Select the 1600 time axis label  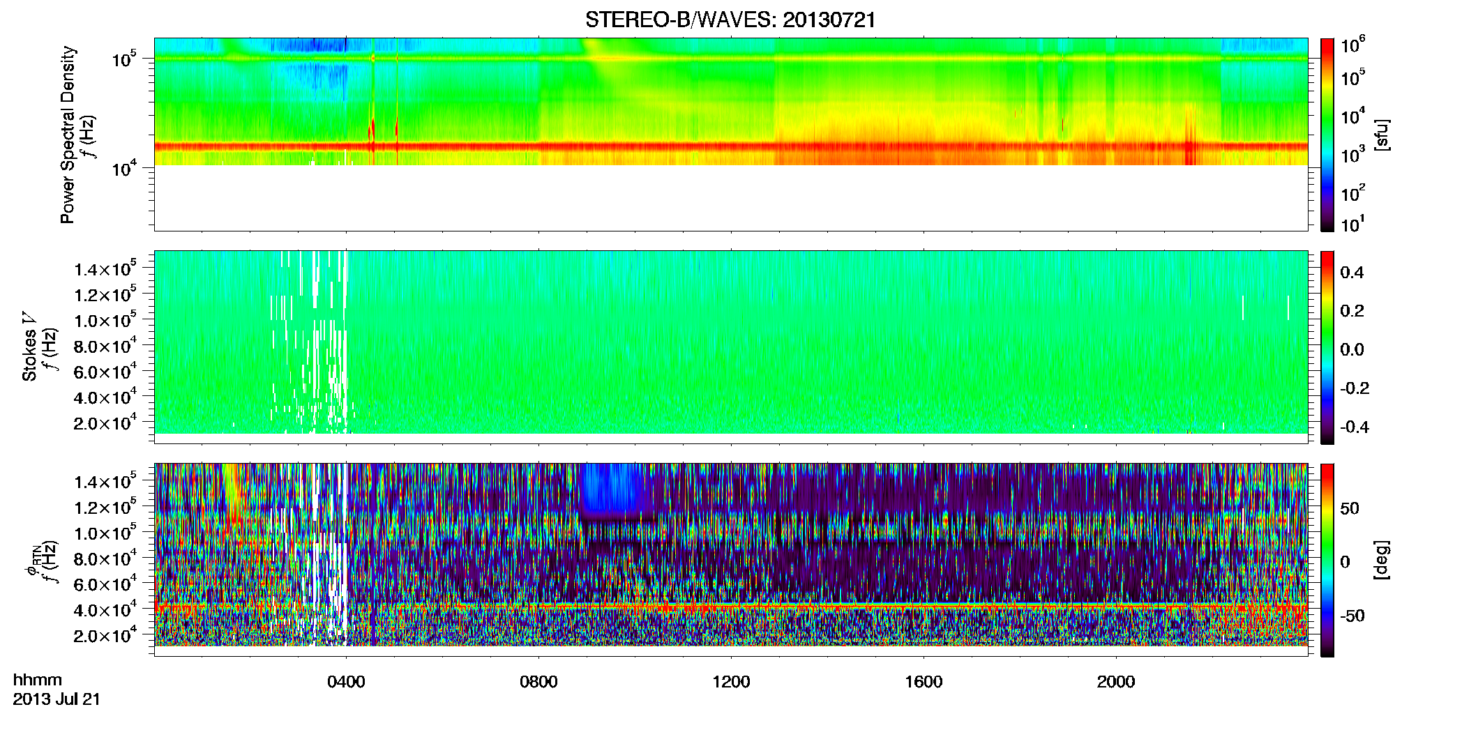coord(924,681)
